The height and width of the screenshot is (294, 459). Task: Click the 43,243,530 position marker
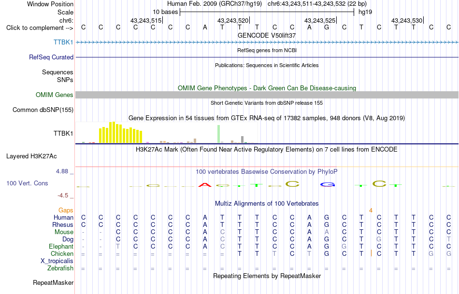coord(407,20)
